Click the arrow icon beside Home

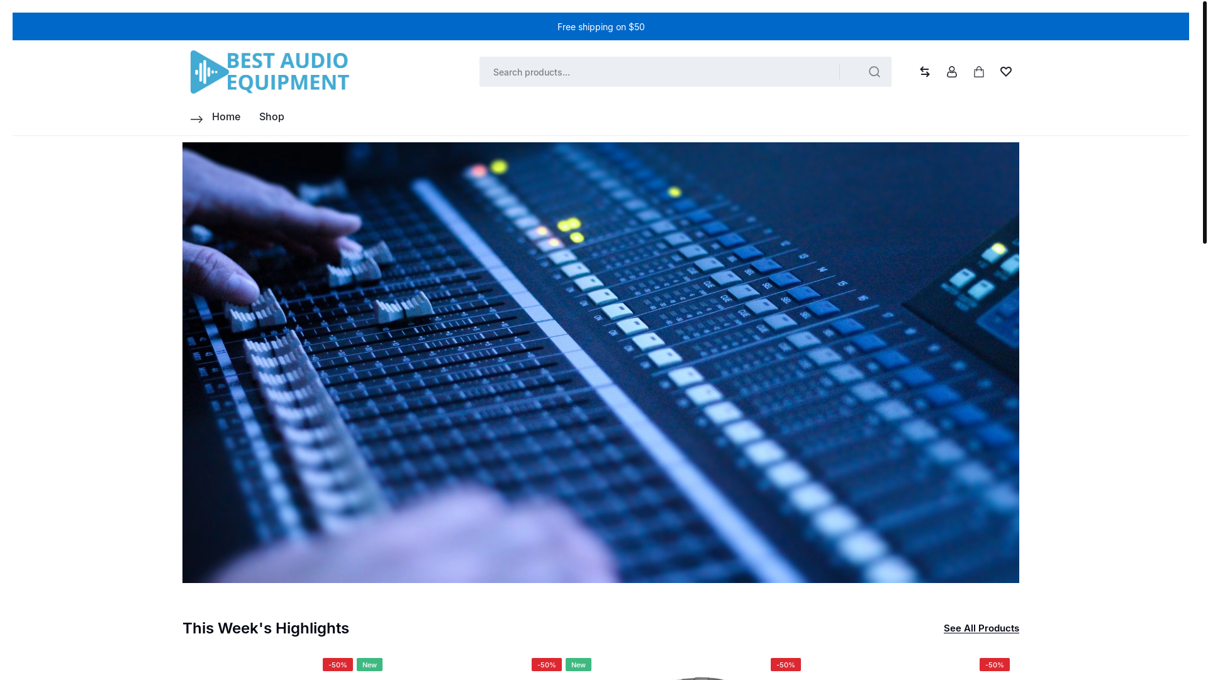pyautogui.click(x=196, y=119)
